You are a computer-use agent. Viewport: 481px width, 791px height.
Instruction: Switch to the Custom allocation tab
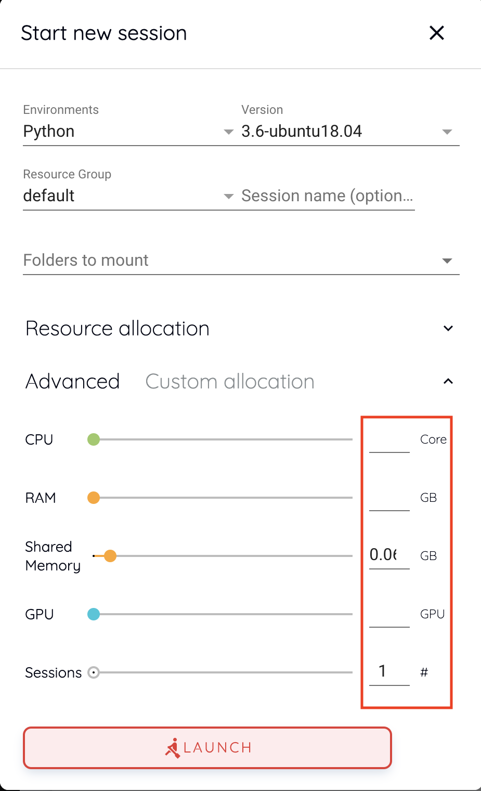click(229, 381)
